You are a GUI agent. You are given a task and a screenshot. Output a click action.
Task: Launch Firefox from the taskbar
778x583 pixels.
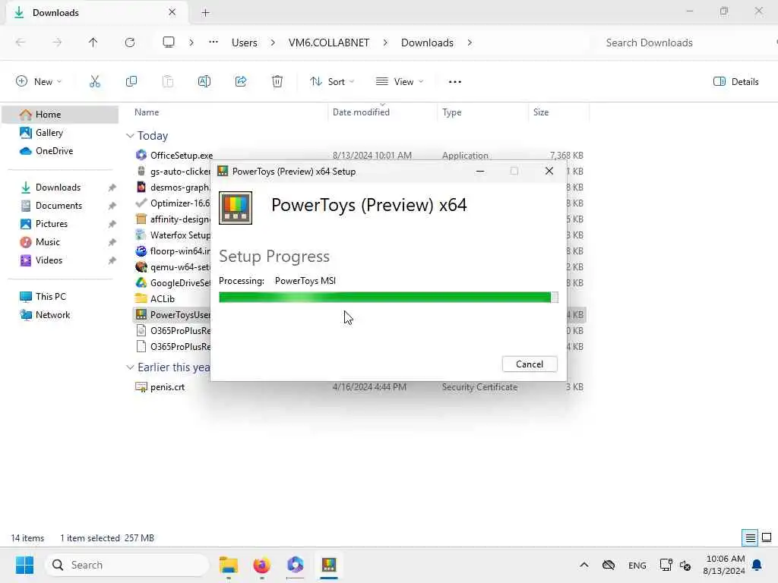[x=261, y=565]
